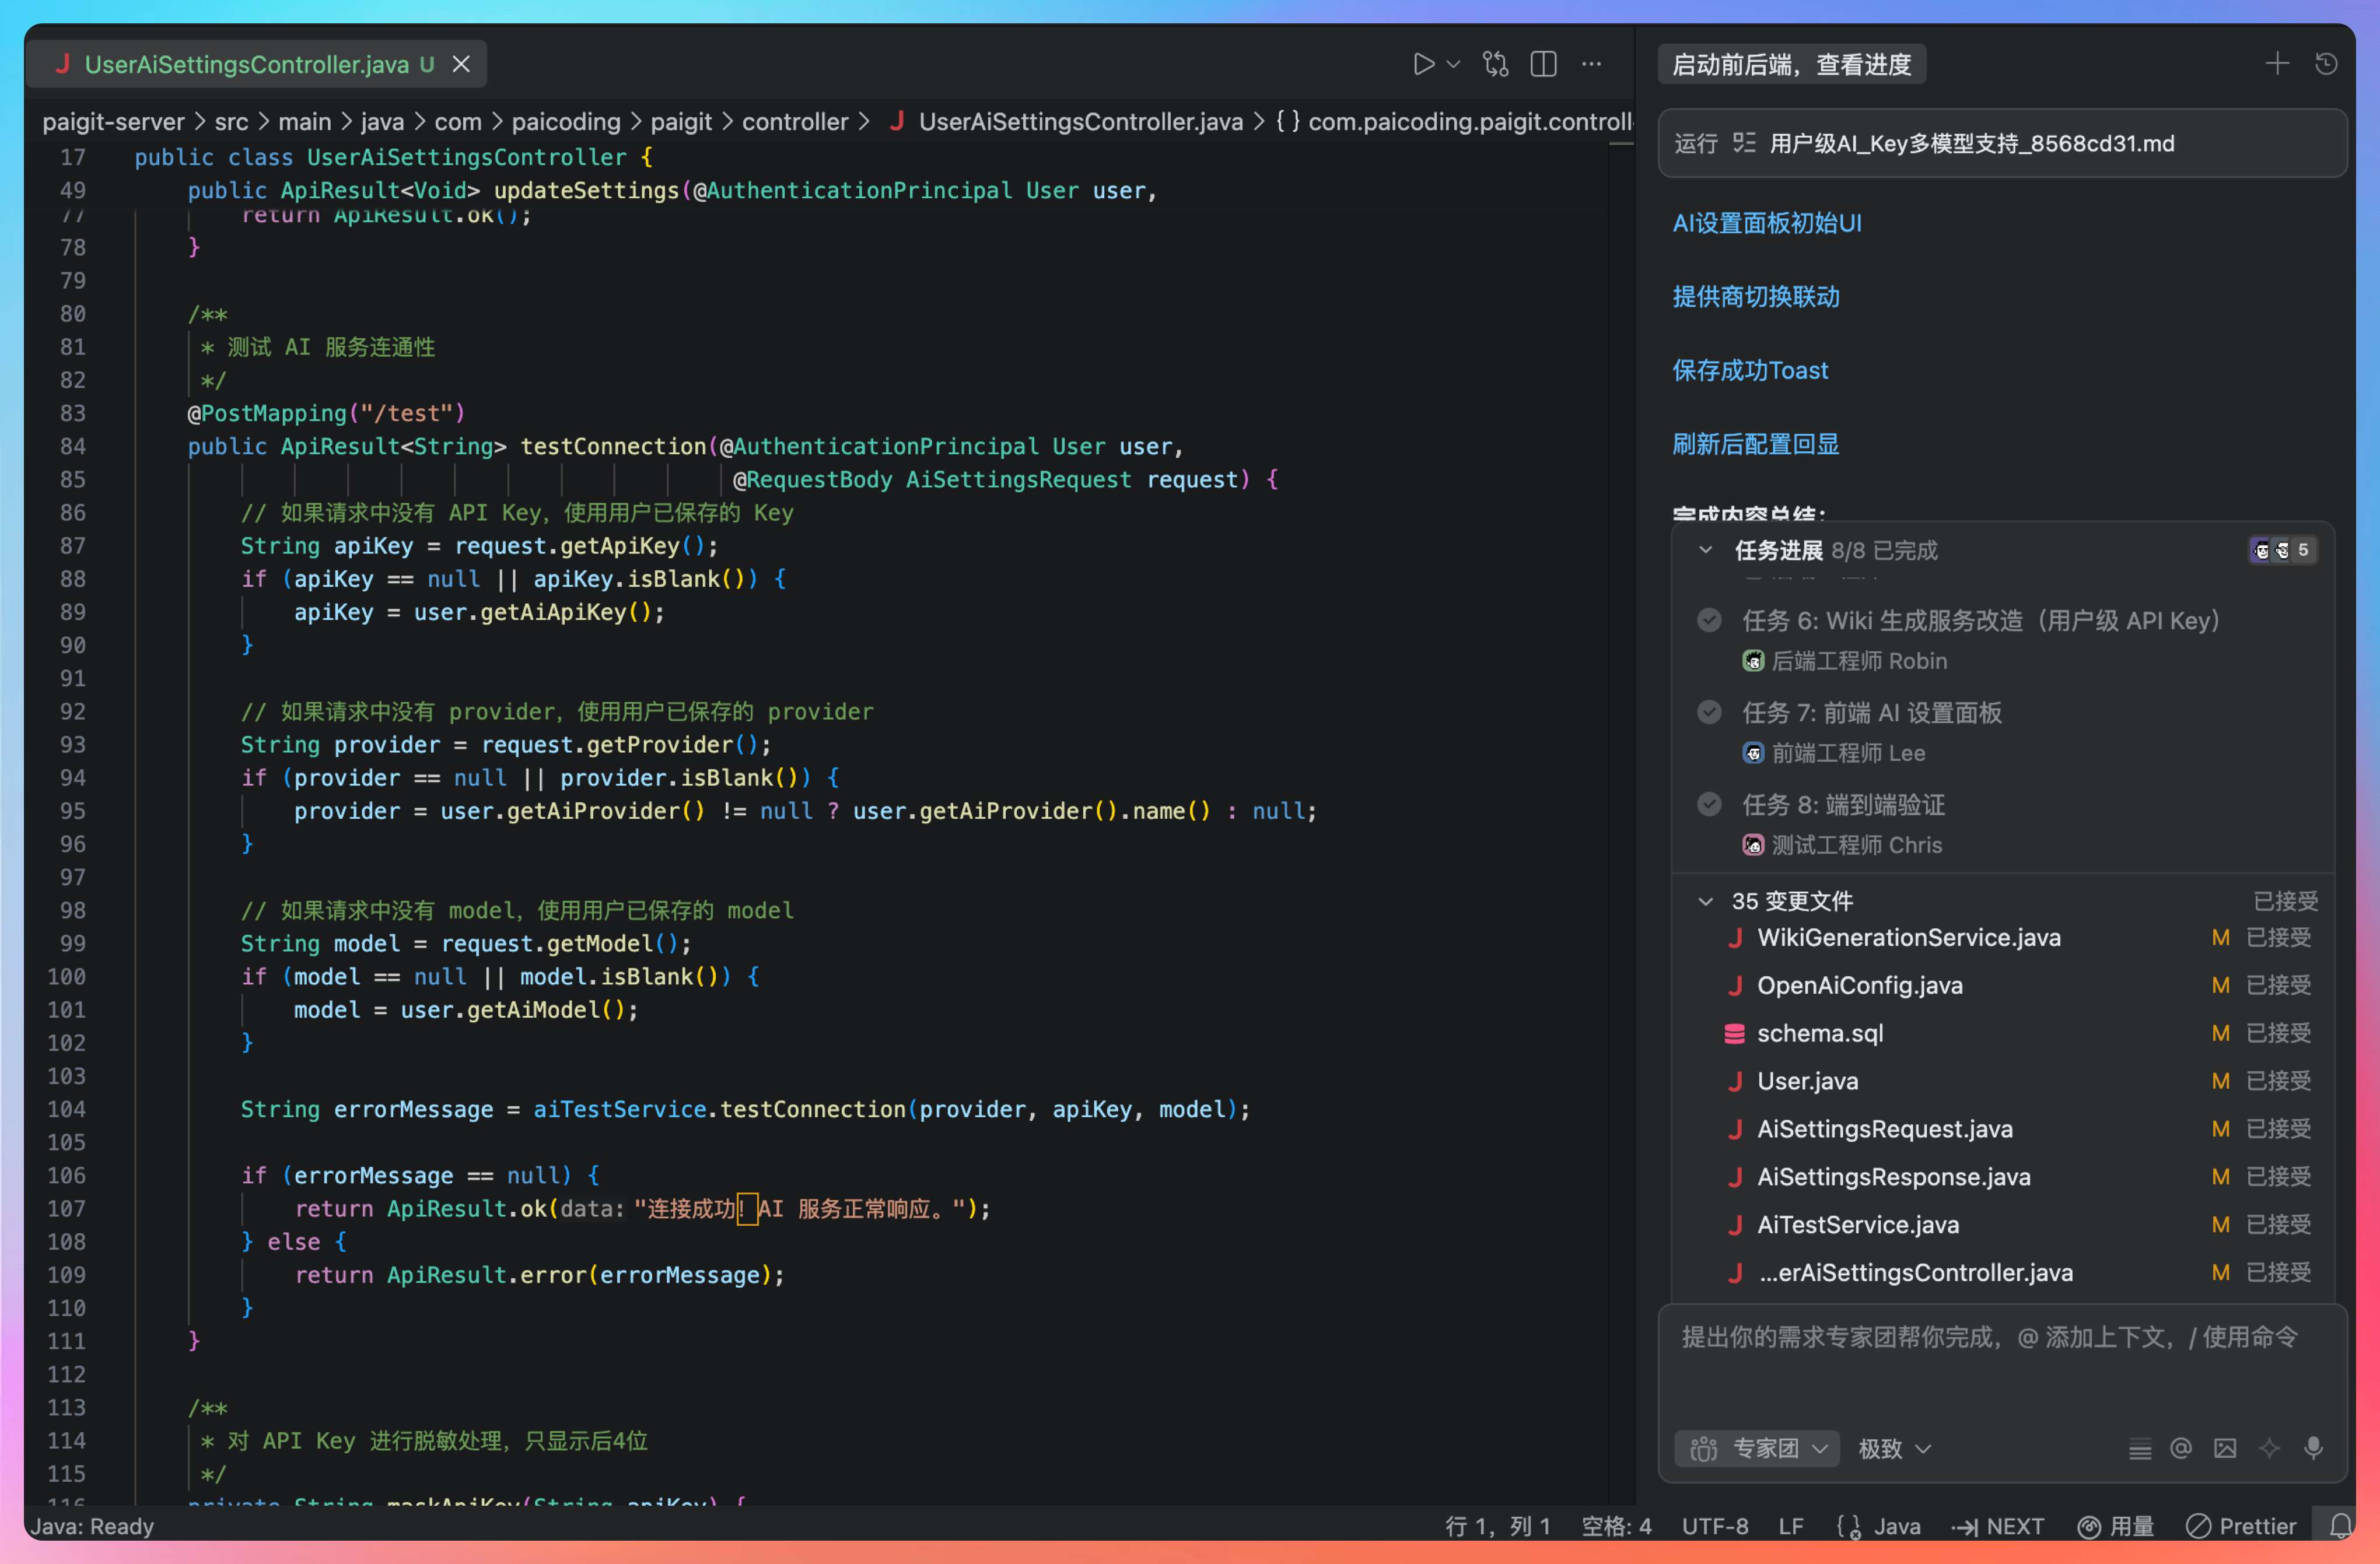Collapse the 任务进展 section chevron
This screenshot has width=2380, height=1564.
point(1706,550)
